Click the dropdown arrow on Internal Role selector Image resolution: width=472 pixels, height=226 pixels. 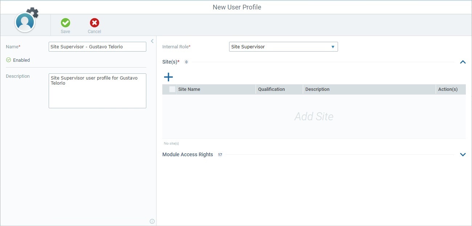click(x=333, y=47)
